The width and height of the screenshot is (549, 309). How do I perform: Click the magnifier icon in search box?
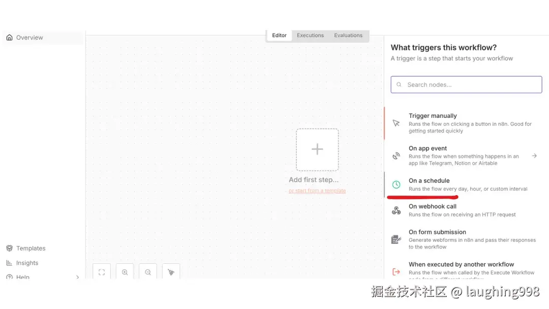[399, 85]
